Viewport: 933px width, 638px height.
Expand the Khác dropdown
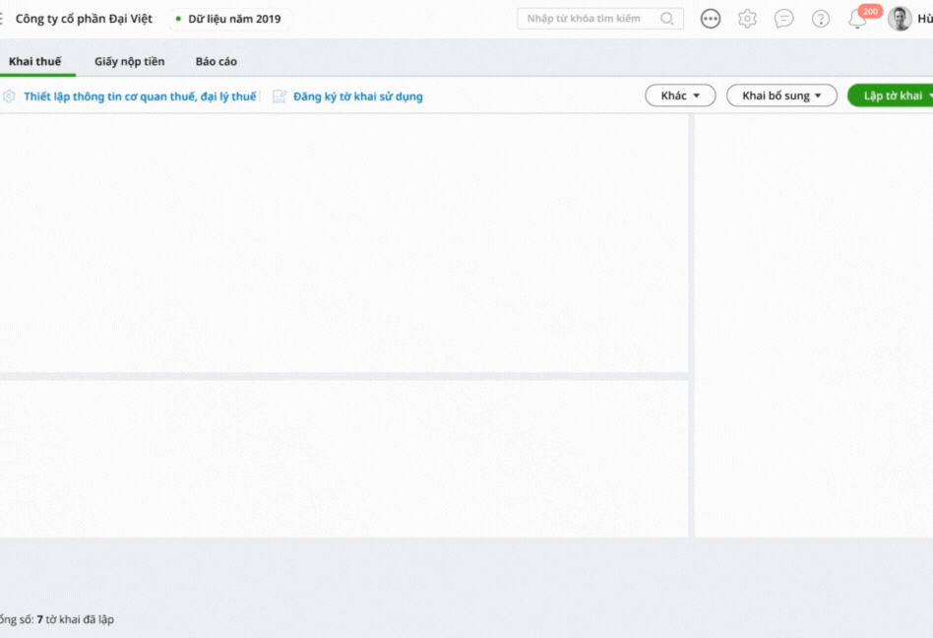pos(680,96)
